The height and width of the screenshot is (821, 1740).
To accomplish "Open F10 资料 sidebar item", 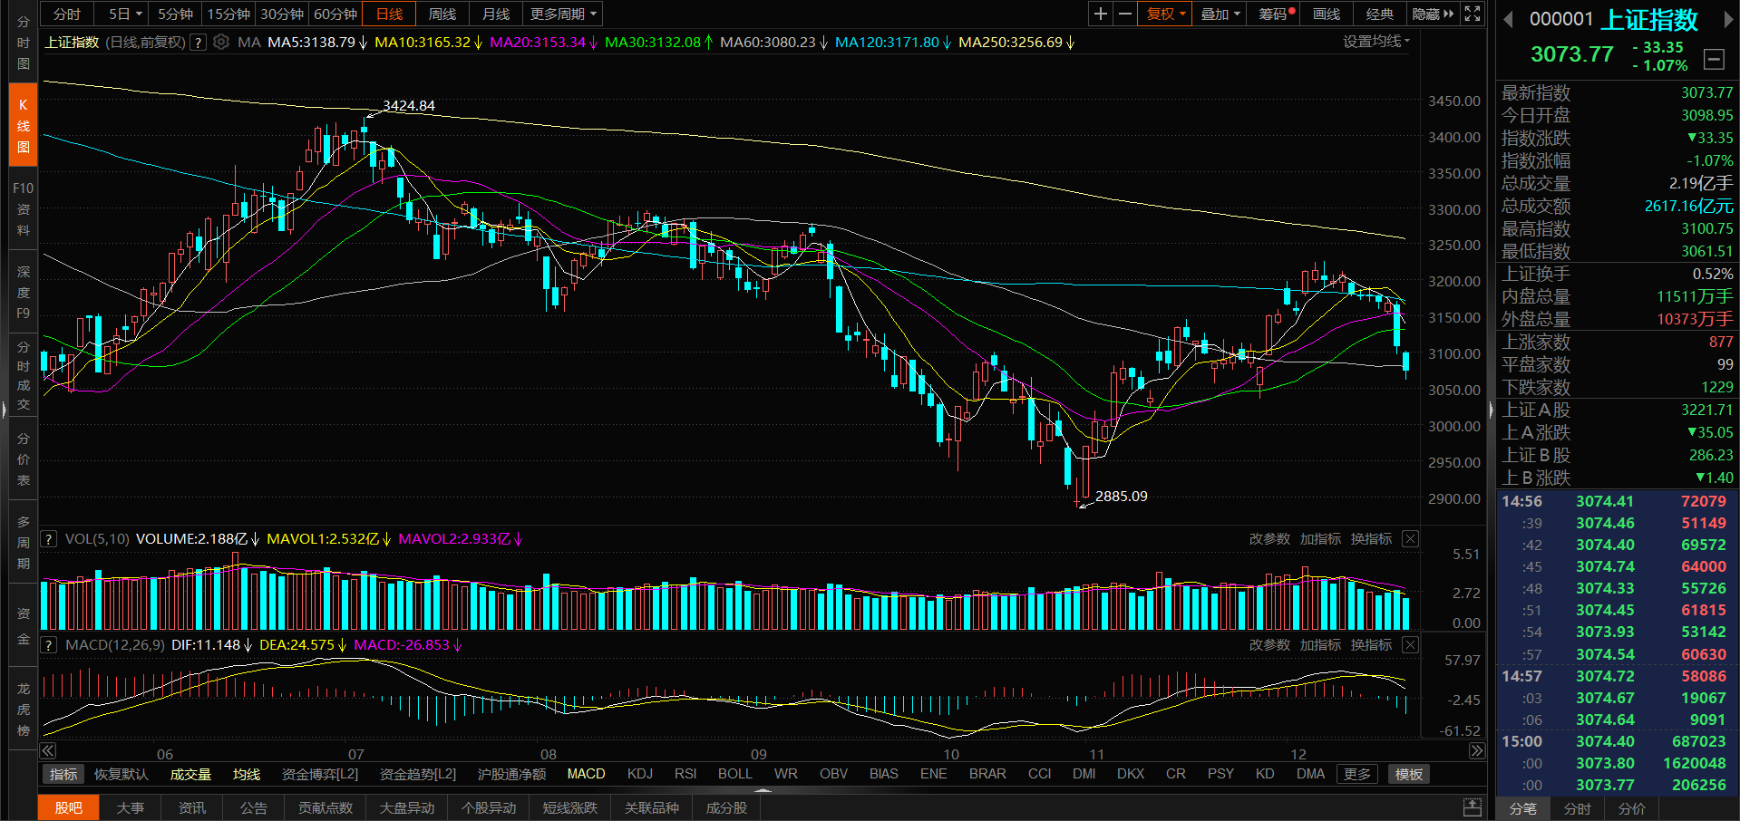I will [23, 208].
